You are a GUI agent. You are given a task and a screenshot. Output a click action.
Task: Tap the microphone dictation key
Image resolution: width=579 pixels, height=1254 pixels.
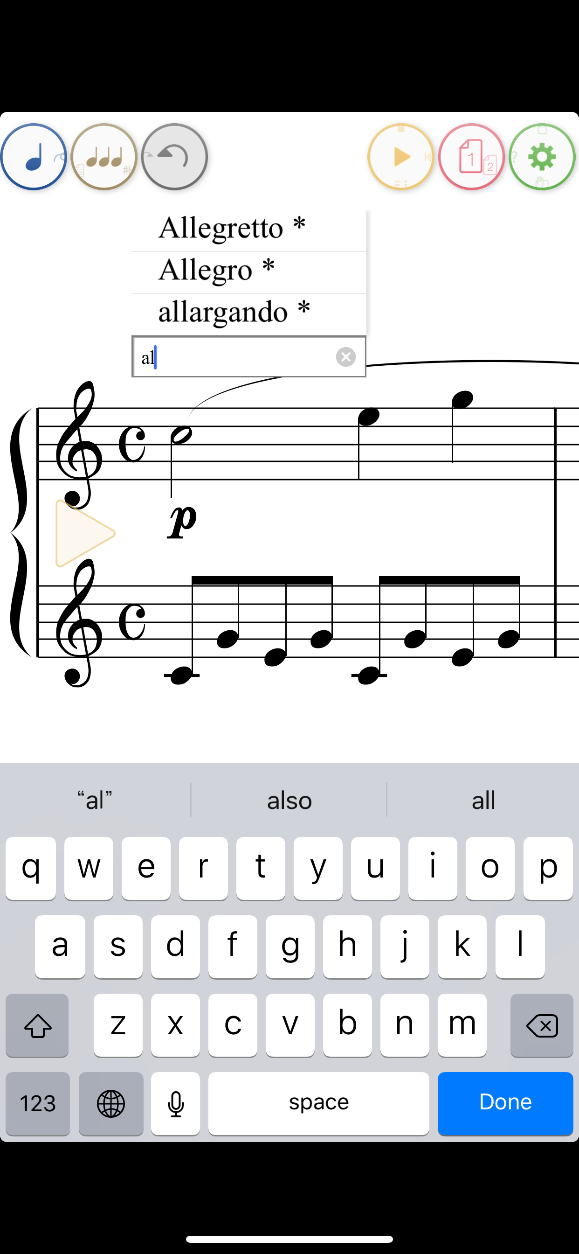coord(175,1103)
